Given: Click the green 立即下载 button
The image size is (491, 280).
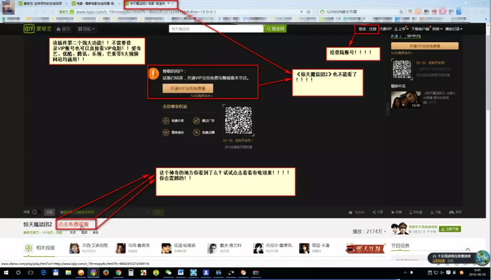Looking at the screenshot, I should point(450,229).
